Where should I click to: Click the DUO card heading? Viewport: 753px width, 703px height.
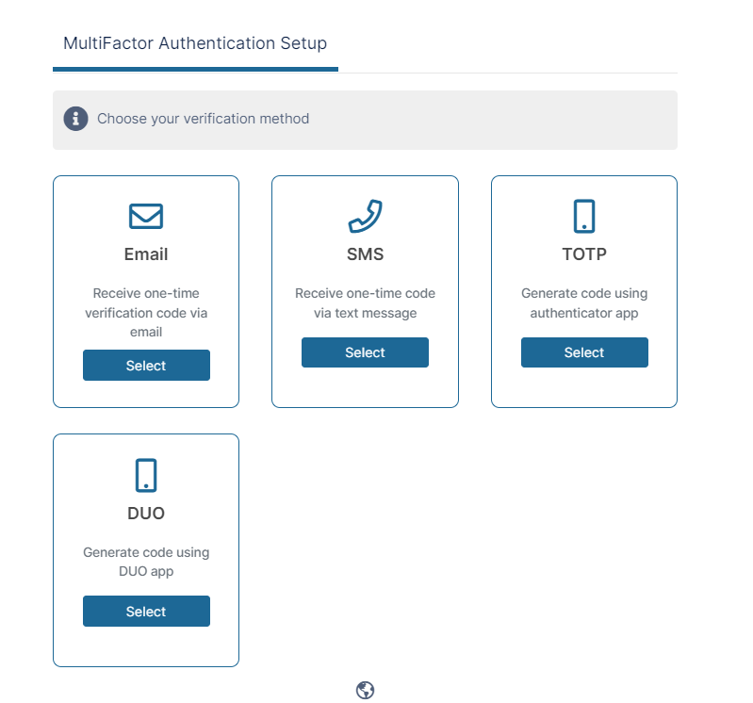click(x=146, y=514)
